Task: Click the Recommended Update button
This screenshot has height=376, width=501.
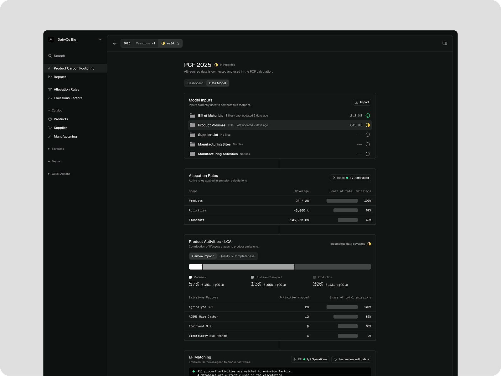Action: pyautogui.click(x=351, y=359)
